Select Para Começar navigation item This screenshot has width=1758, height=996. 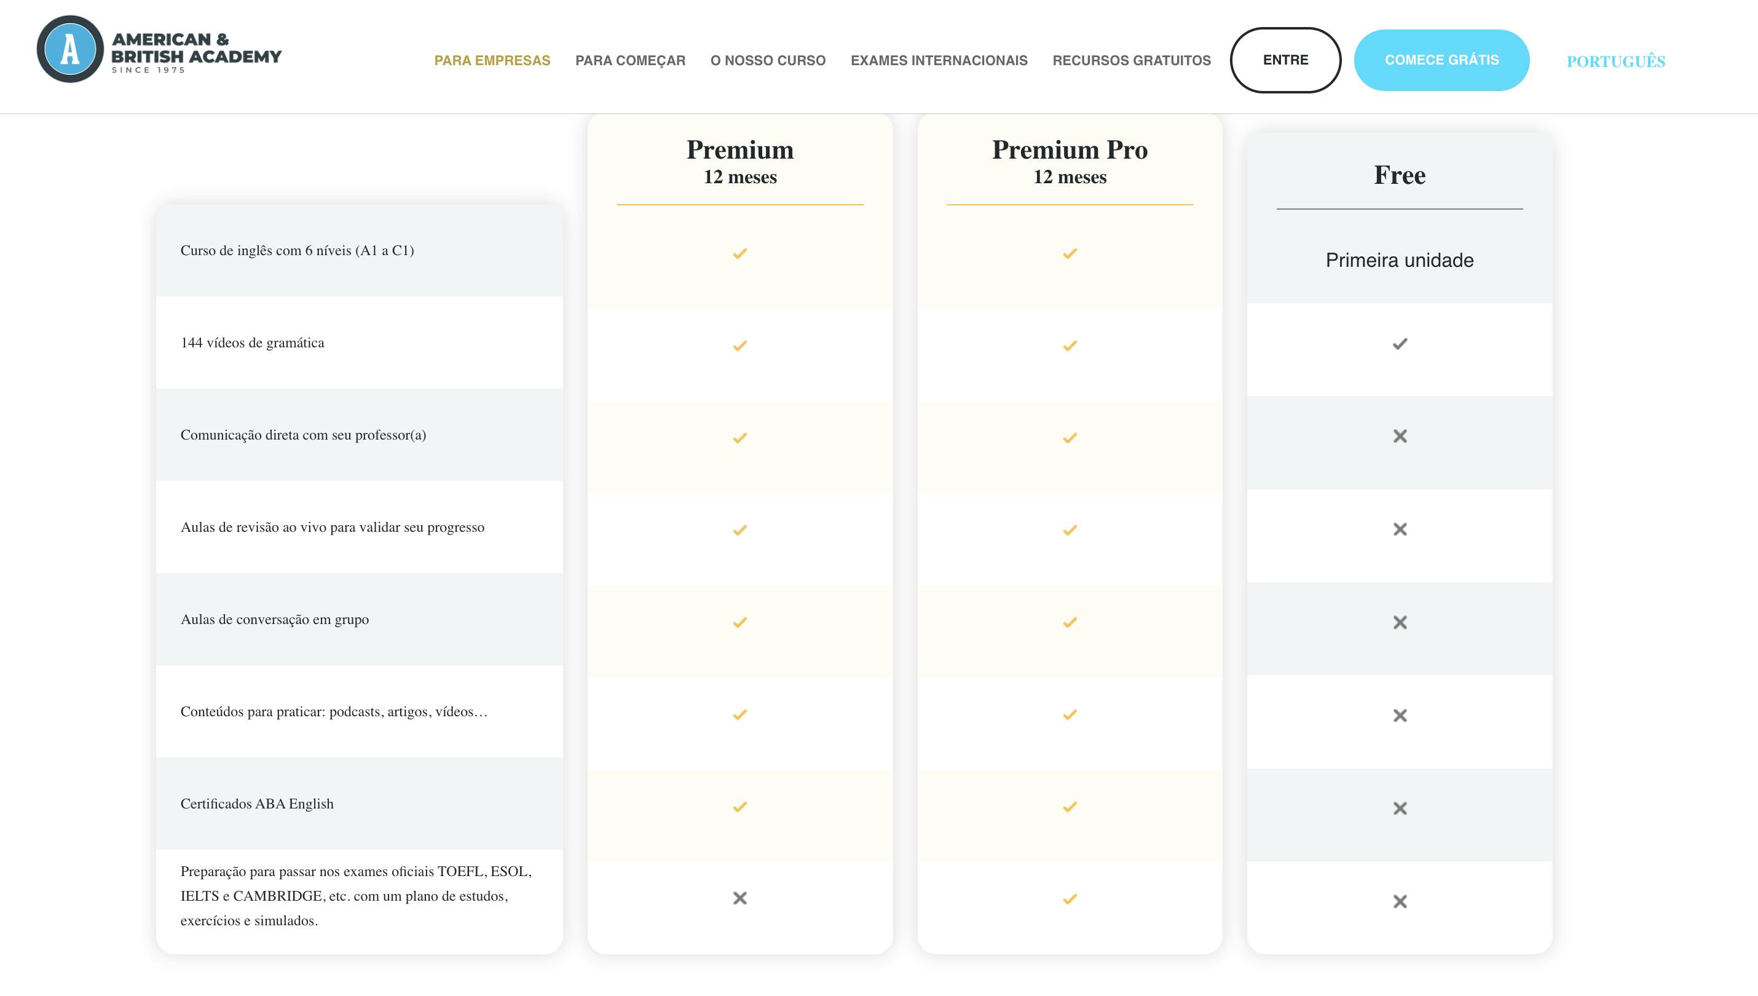pyautogui.click(x=630, y=60)
